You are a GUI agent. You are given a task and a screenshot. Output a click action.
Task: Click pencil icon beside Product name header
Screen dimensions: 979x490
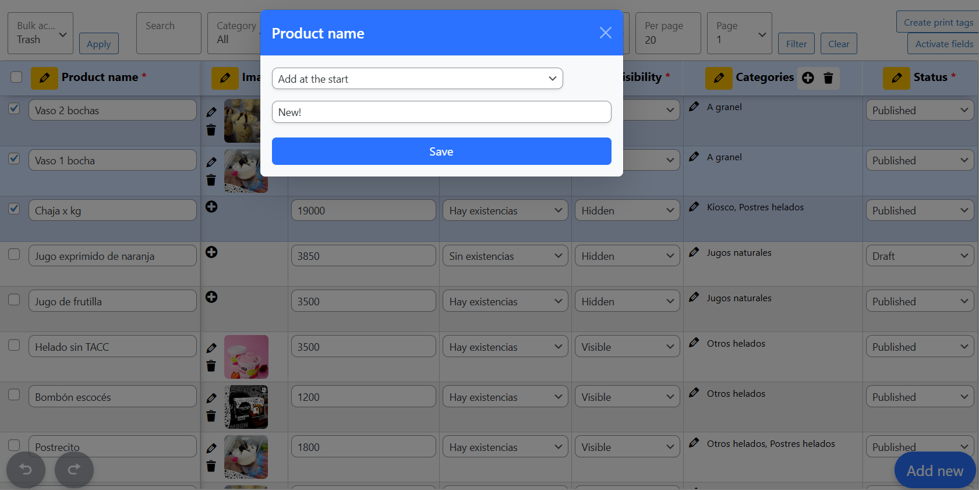click(x=44, y=77)
